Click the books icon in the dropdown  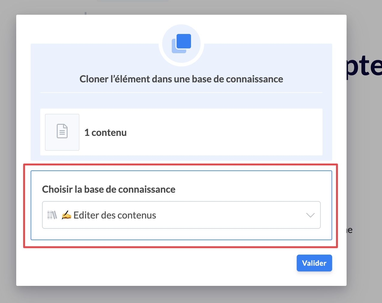point(52,215)
